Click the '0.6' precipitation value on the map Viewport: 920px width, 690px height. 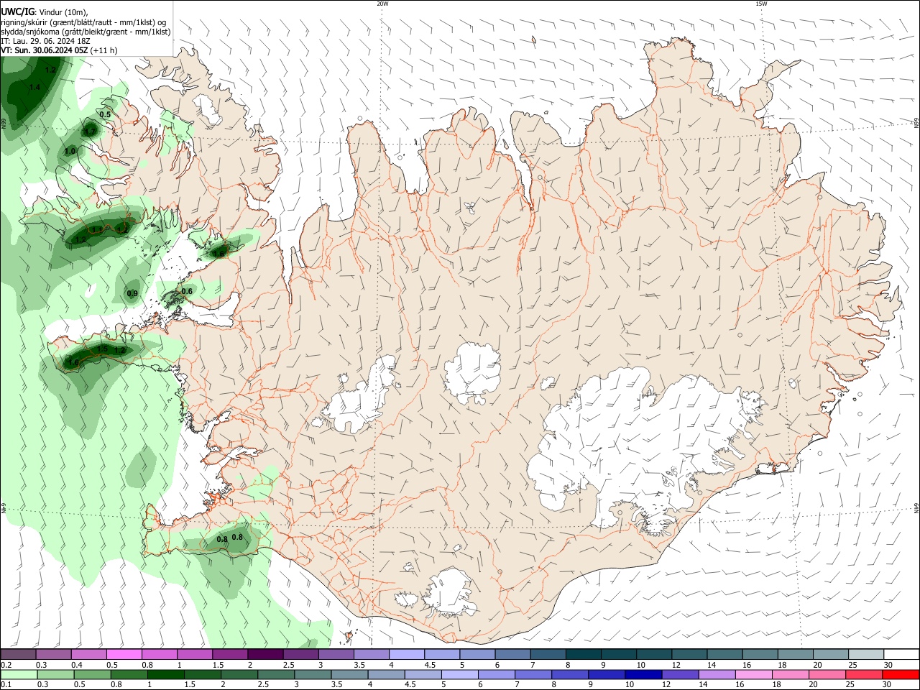coord(187,291)
